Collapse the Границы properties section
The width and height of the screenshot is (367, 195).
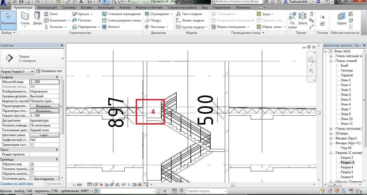pyautogui.click(x=57, y=159)
